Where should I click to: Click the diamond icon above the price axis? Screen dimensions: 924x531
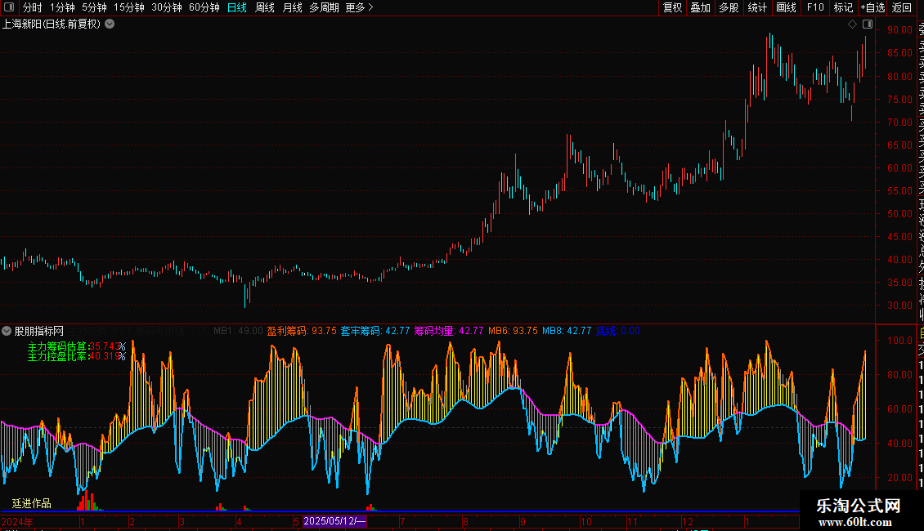tap(852, 25)
